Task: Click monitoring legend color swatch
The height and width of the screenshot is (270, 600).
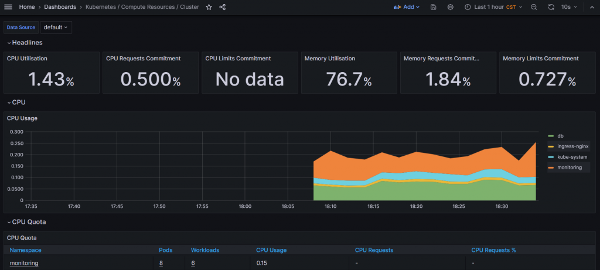Action: [x=551, y=168]
